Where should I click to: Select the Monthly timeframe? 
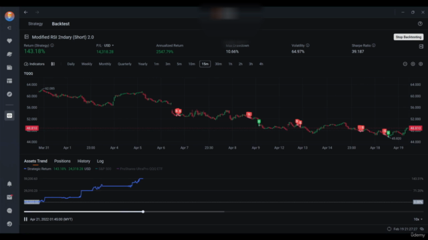(x=105, y=64)
